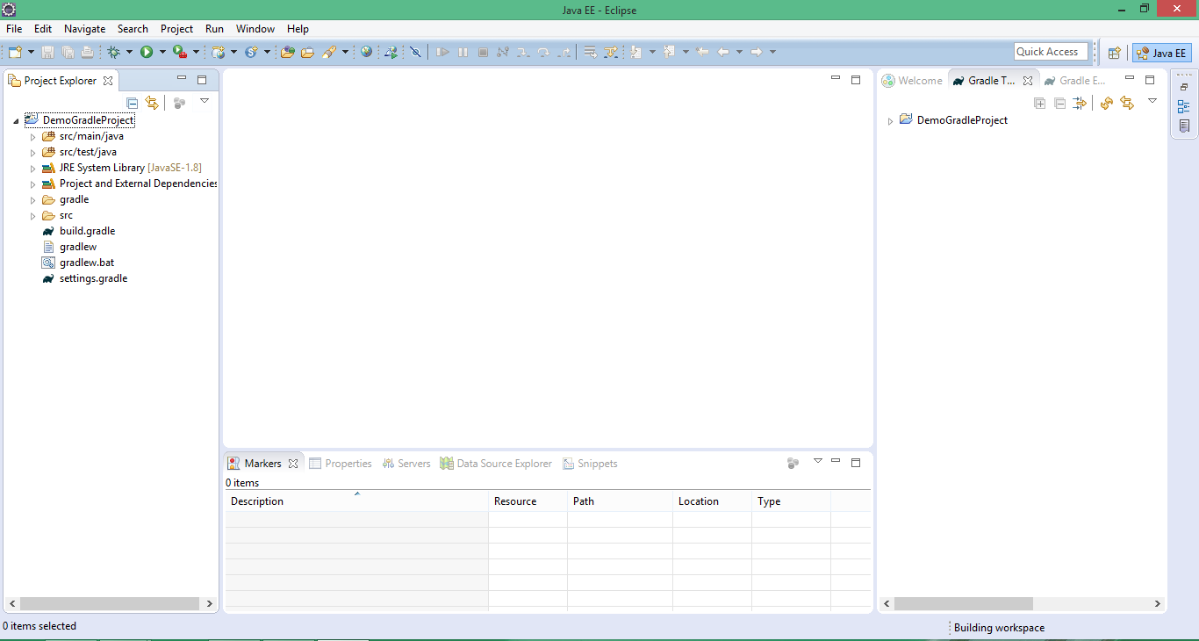Open the Debug button dropdown arrow
This screenshot has width=1199, height=641.
click(129, 53)
